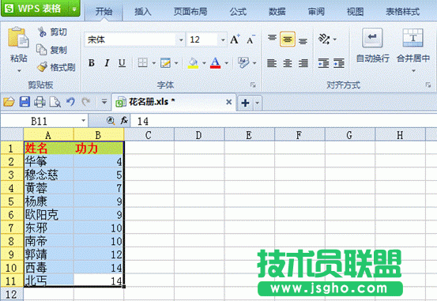Click the draw border pencil icon
The image size is (437, 301).
pos(165,63)
